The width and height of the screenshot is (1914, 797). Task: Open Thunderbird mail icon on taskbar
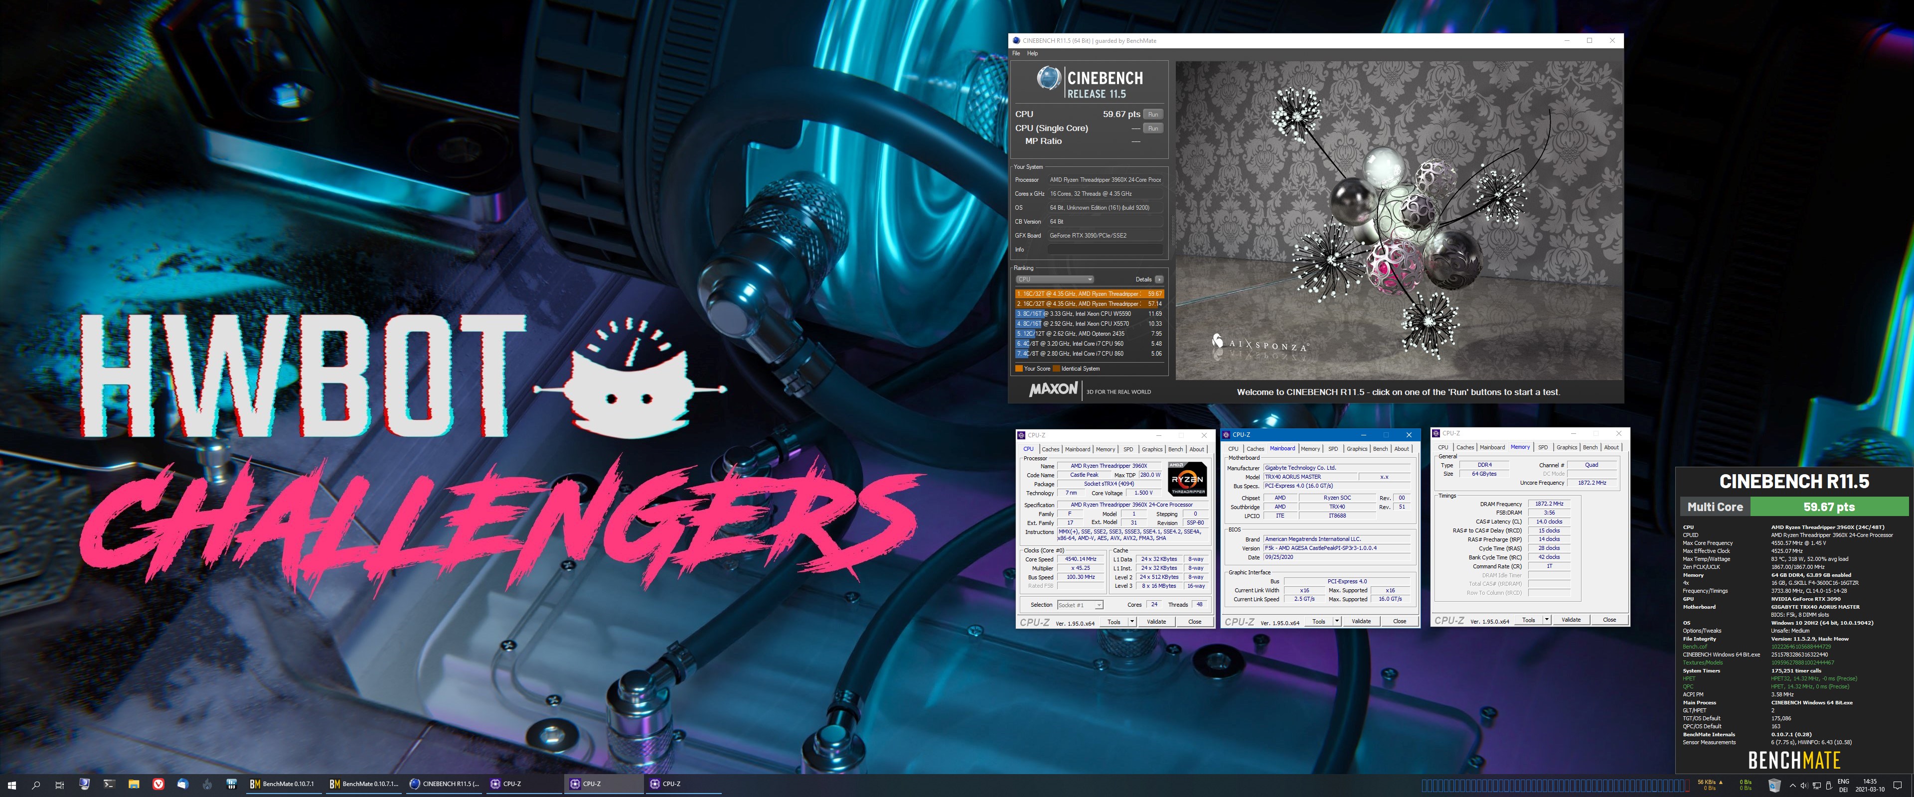tap(183, 784)
